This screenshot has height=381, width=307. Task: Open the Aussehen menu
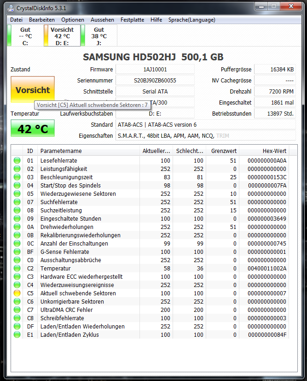pos(102,20)
